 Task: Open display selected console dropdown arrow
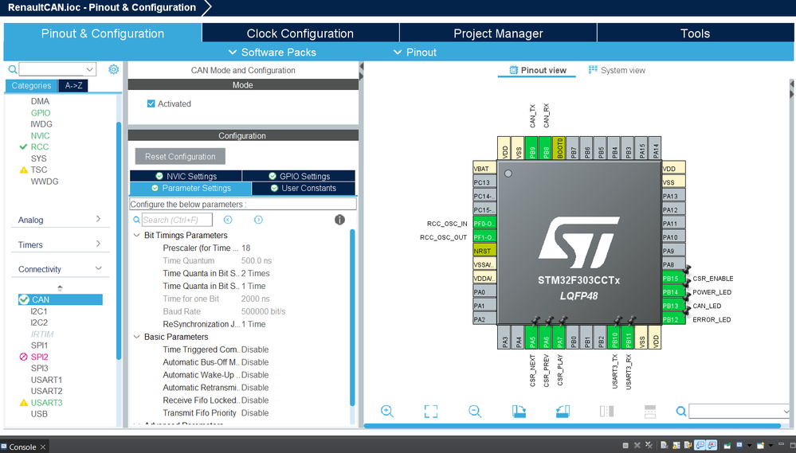pos(749,445)
